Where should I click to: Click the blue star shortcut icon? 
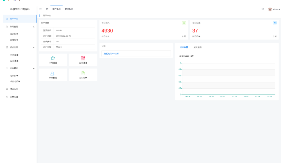pos(53,58)
